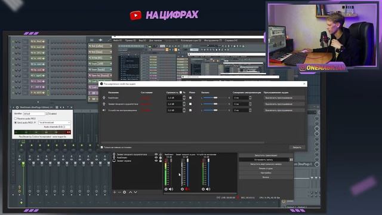382x215 pixels.
Task: Select Receive audio/MIDI radio button
Action: click(x=16, y=118)
